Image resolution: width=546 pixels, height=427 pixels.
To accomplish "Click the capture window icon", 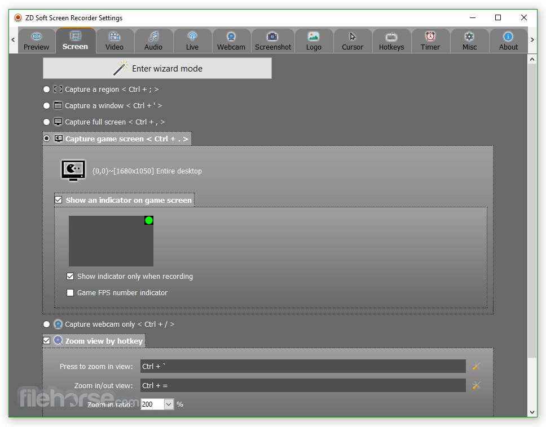I will (58, 105).
